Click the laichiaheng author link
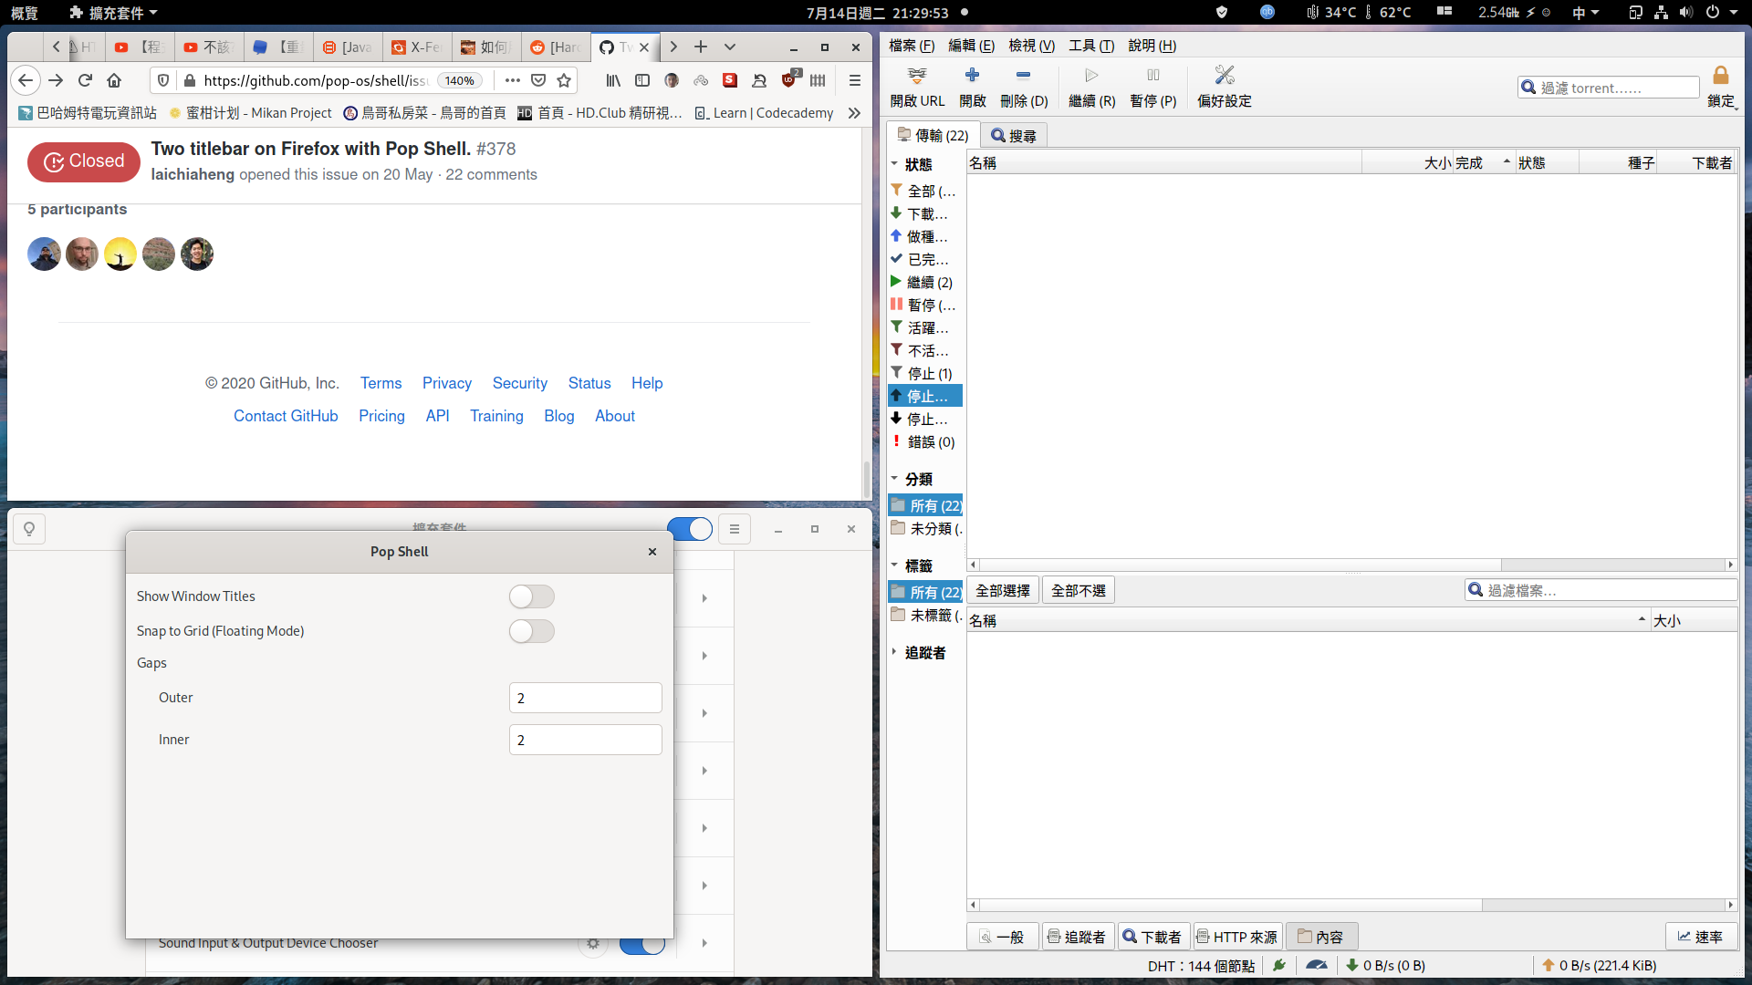The height and width of the screenshot is (985, 1752). pyautogui.click(x=193, y=174)
